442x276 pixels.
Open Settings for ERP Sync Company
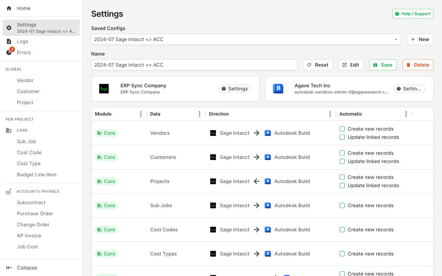[235, 89]
